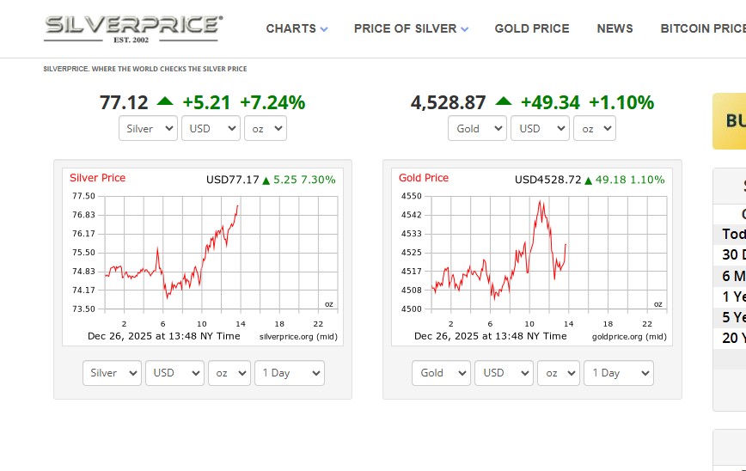Click the Gold Price intraday chart
This screenshot has height=471, width=746.
[532, 257]
